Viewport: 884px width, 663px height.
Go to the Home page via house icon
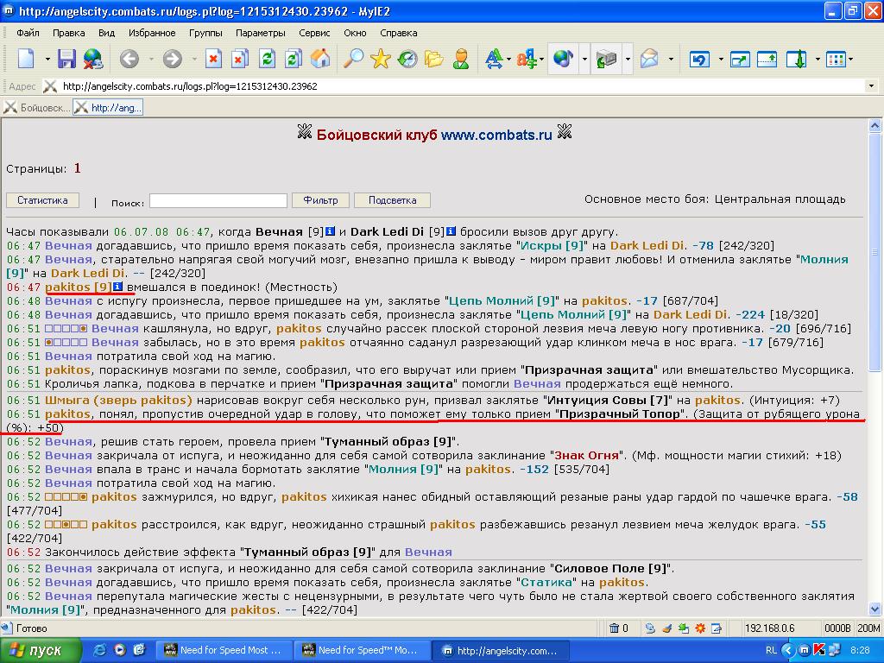(x=319, y=59)
